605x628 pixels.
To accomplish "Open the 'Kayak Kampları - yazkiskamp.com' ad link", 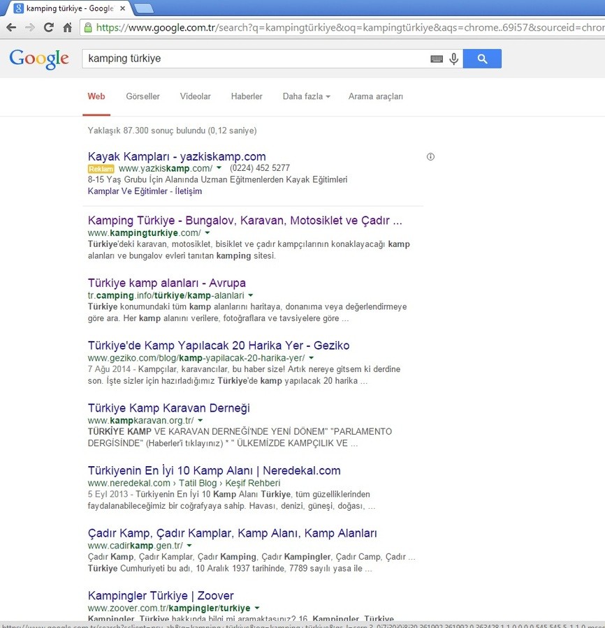I will click(x=177, y=156).
